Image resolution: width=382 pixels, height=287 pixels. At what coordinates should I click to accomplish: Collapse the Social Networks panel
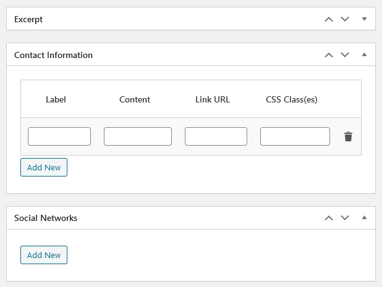(364, 217)
